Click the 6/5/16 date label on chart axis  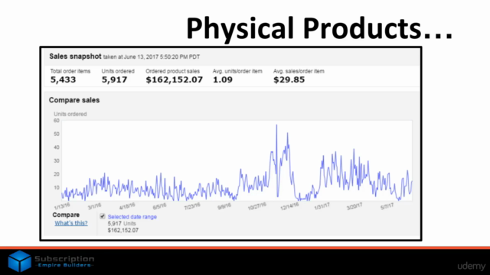[160, 206]
